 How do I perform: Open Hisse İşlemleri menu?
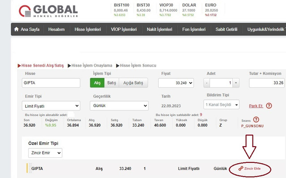click(88, 29)
